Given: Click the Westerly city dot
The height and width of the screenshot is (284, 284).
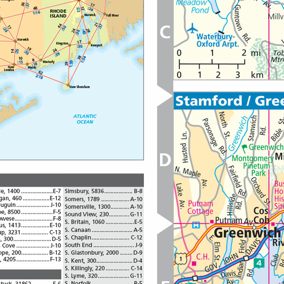Looking at the screenshot, I should (x=41, y=60).
